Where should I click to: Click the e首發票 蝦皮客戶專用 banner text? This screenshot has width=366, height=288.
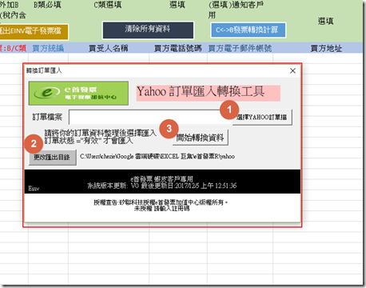(161, 179)
